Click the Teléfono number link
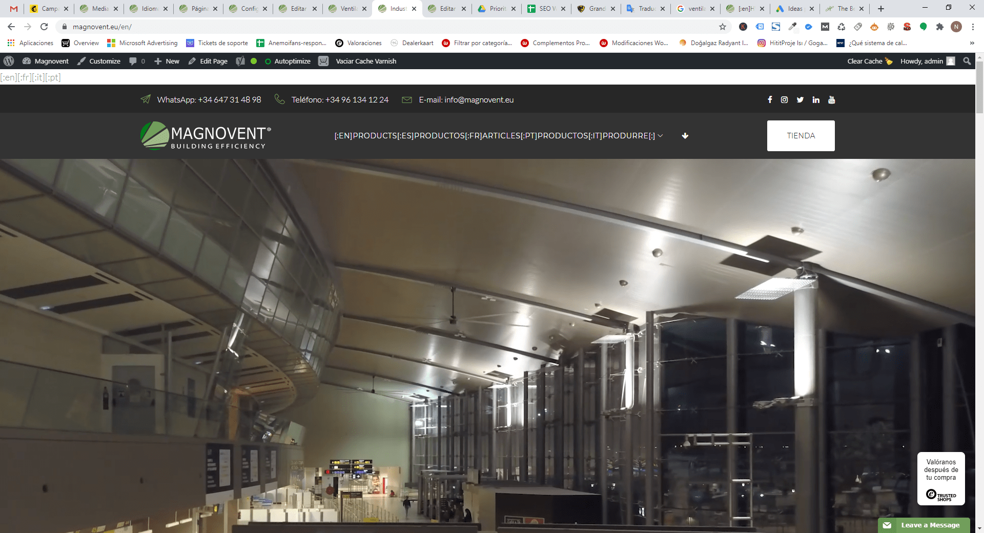984x533 pixels. click(357, 100)
